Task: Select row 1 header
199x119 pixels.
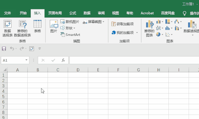Action: coord(3,75)
